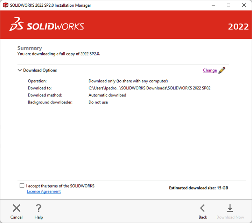The height and width of the screenshot is (223, 252).
Task: Click the 'Automatic download' value
Action: tap(107, 95)
